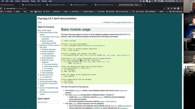Switch to the curriculum/week-04 at master tab

tap(33, 5)
